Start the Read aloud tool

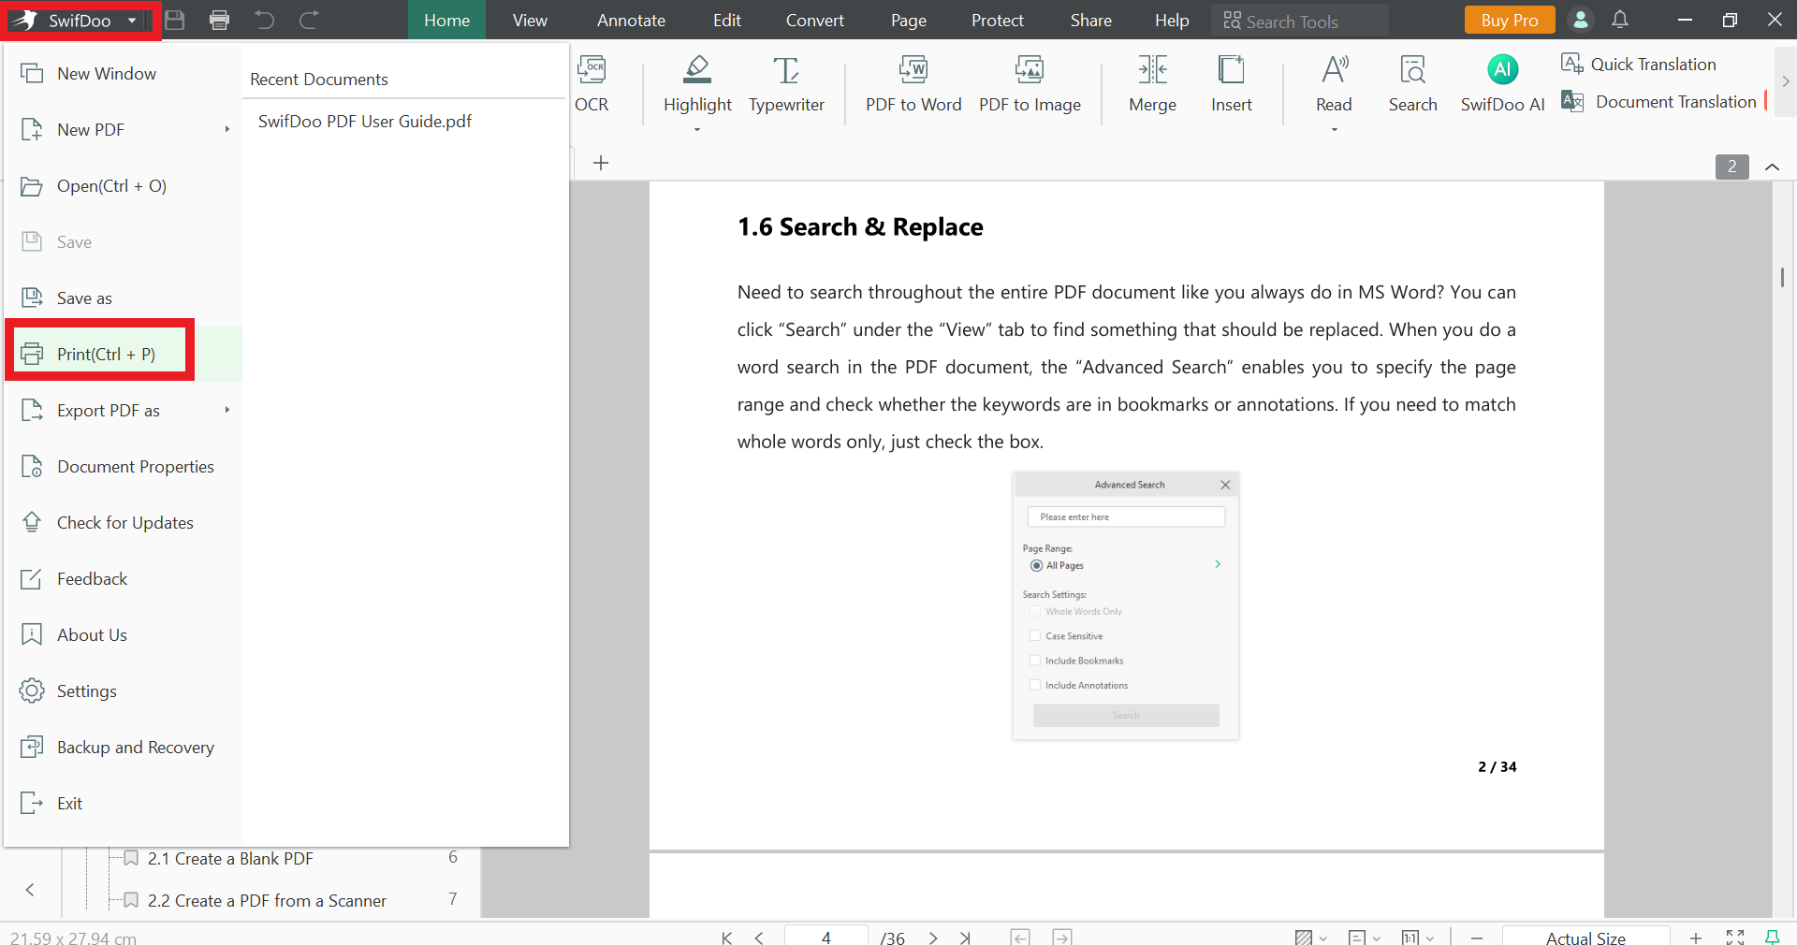pos(1334,84)
